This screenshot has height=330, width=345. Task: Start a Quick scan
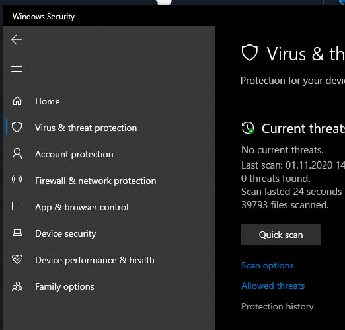(281, 235)
